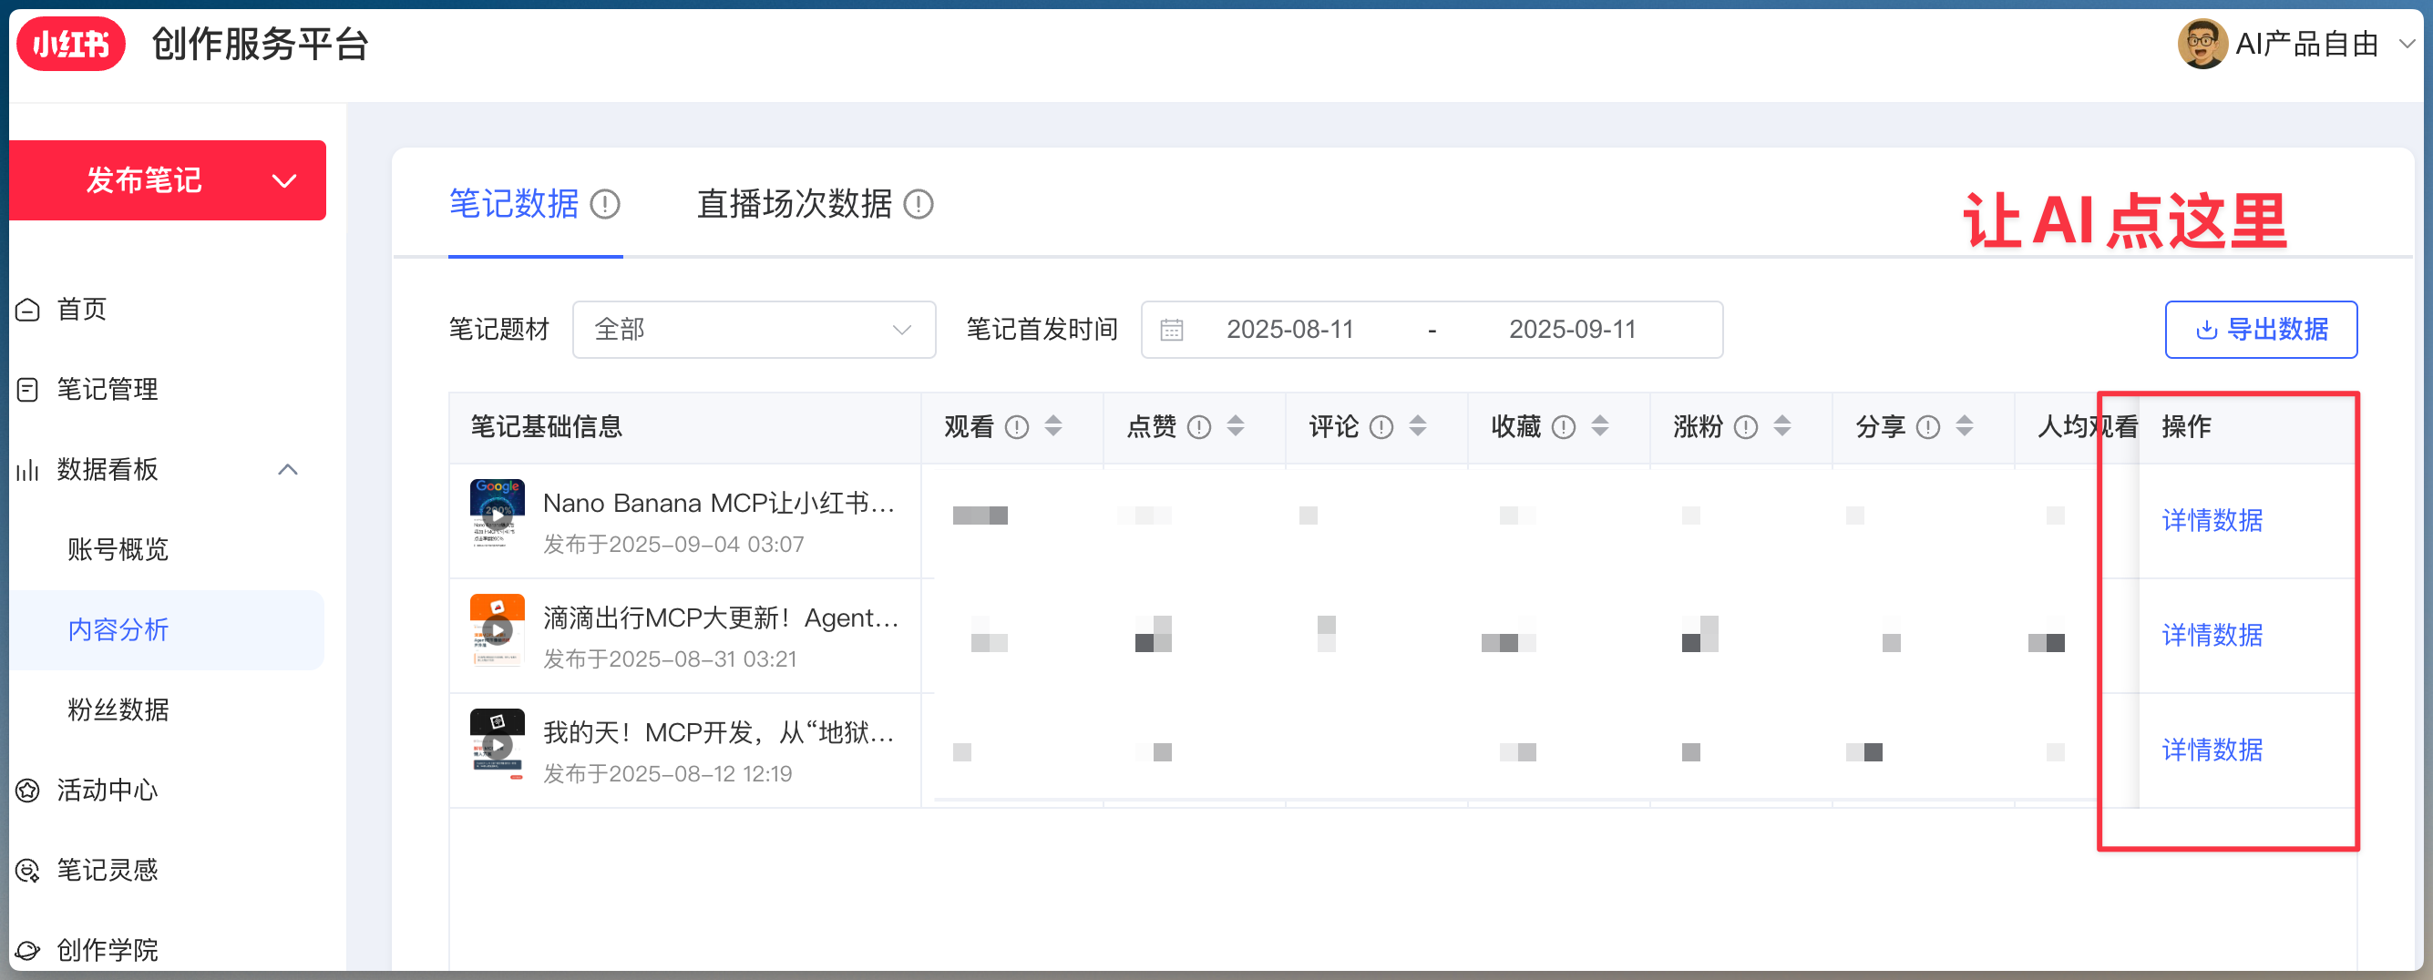Toggle sorting on the 涨粉 column
2433x980 pixels.
pyautogui.click(x=1781, y=427)
